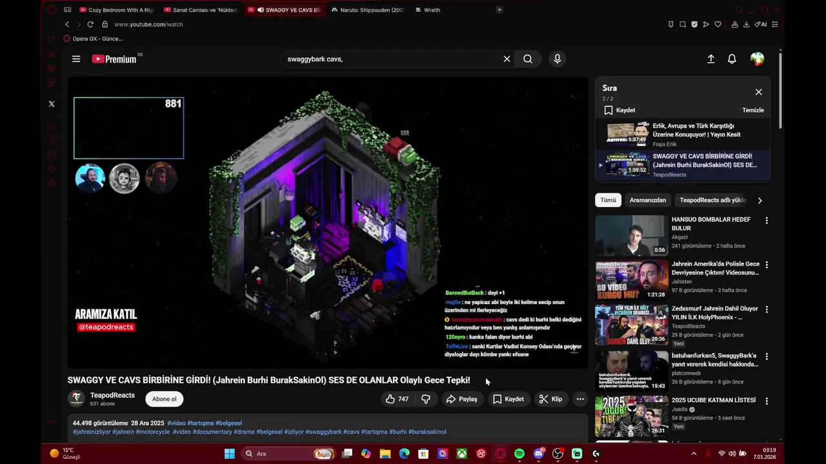This screenshot has width=826, height=464.
Task: Create a clip with Klip button
Action: tap(550, 399)
